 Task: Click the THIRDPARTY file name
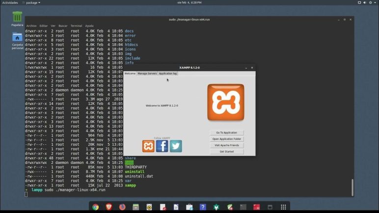[135, 167]
